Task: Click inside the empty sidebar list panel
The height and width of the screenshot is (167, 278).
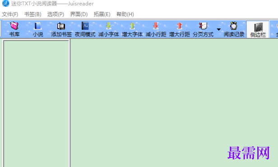Action: (x=37, y=104)
